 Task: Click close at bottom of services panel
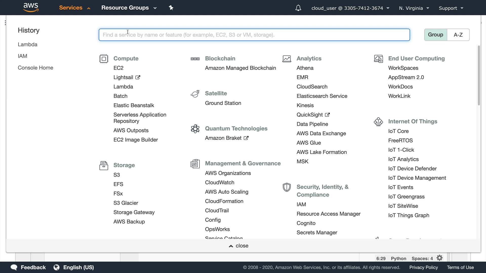click(x=239, y=246)
